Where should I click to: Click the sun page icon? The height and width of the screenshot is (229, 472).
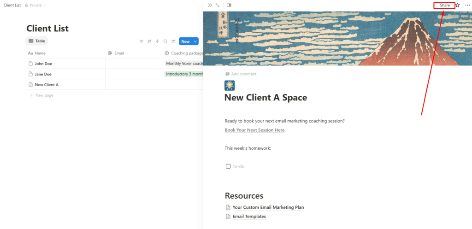click(230, 85)
